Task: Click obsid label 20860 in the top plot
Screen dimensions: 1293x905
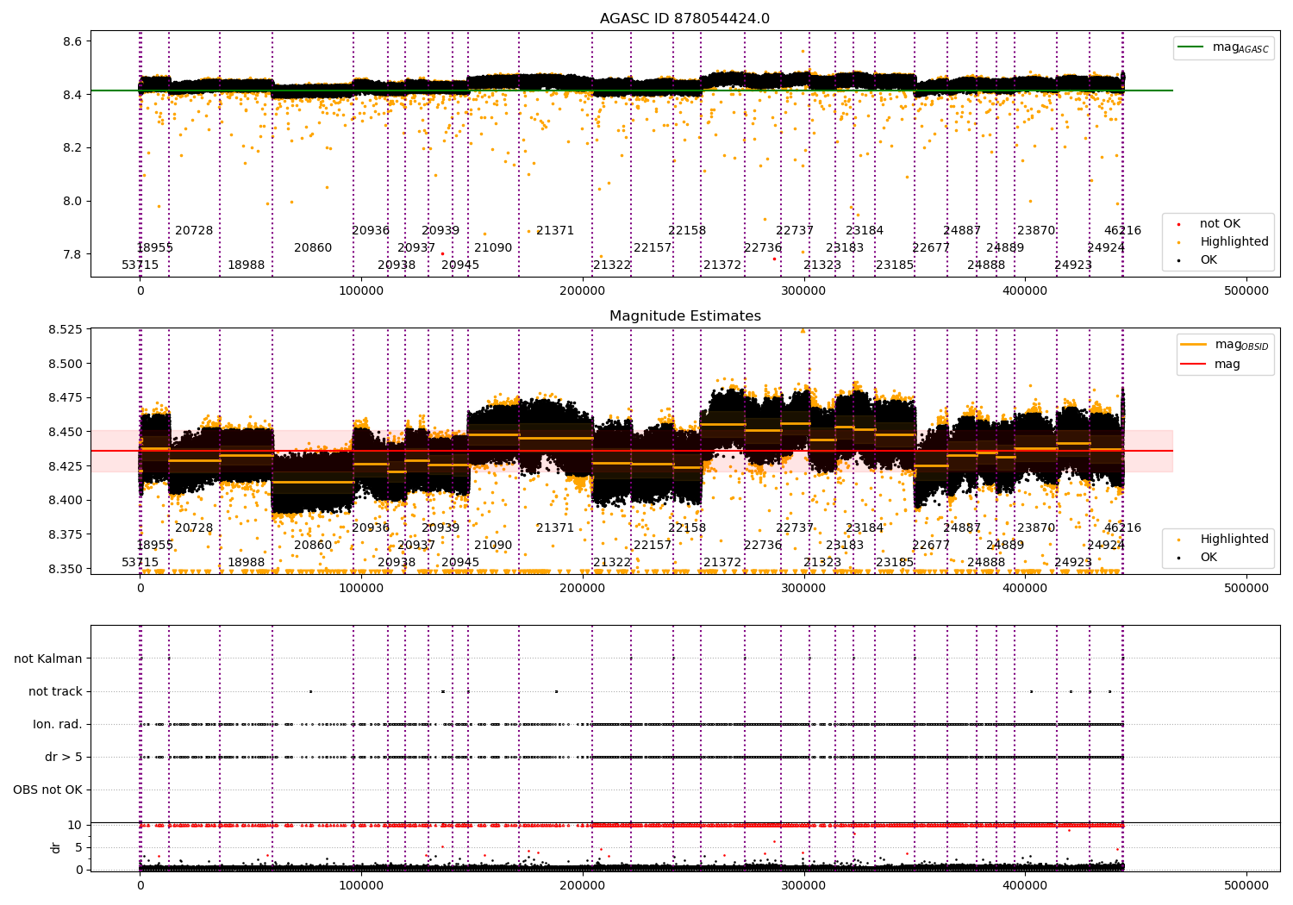Action: click(x=313, y=247)
